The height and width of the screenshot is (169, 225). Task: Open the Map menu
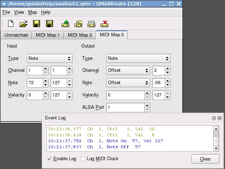(32, 12)
